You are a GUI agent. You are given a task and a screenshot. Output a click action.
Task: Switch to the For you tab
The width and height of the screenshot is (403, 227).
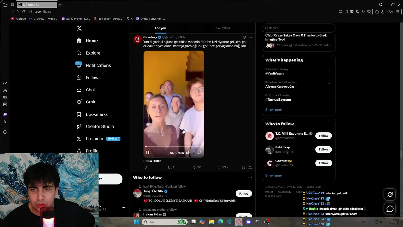click(x=160, y=28)
